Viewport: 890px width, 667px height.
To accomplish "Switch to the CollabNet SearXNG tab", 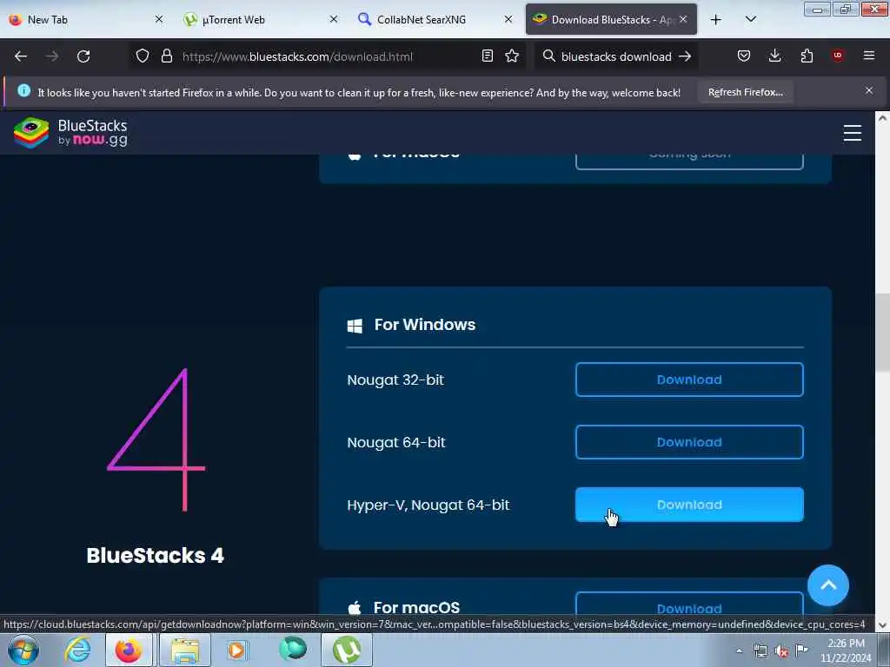I will [x=435, y=19].
